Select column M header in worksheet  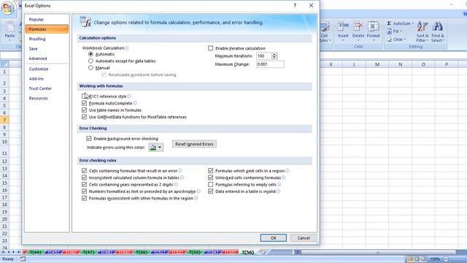pyautogui.click(x=377, y=64)
